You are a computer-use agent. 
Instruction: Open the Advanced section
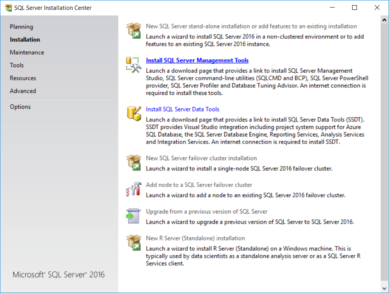coord(23,91)
